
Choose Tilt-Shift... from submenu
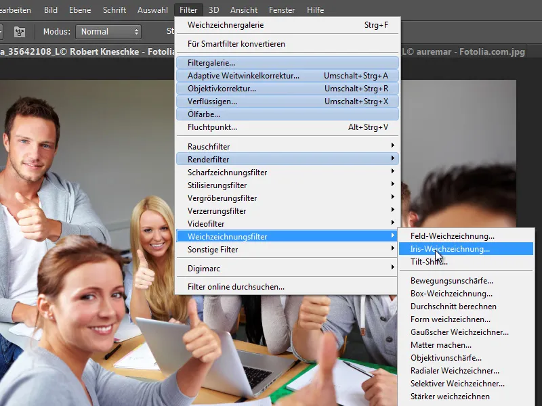(x=466, y=262)
